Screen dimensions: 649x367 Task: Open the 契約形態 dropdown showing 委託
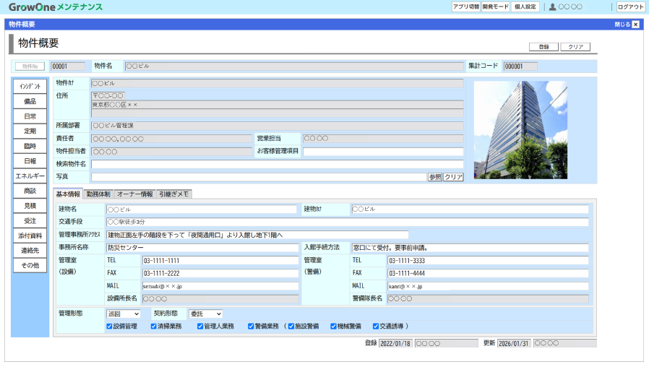206,314
